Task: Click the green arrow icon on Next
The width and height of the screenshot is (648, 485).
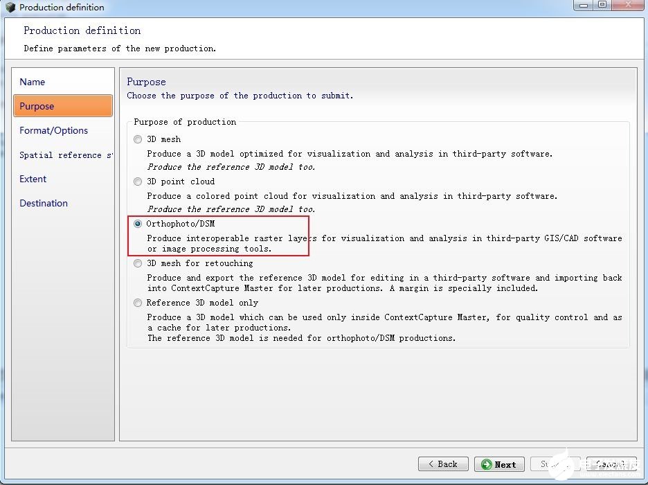Action: click(x=487, y=464)
